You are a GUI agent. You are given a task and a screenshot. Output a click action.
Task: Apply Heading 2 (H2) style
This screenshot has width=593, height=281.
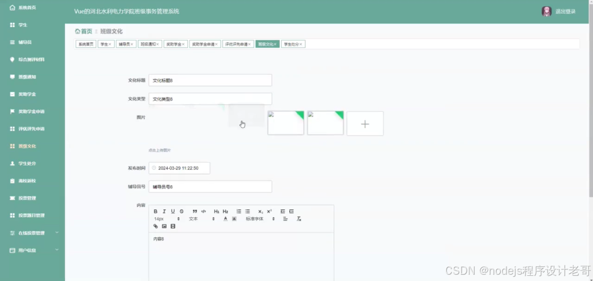point(225,211)
